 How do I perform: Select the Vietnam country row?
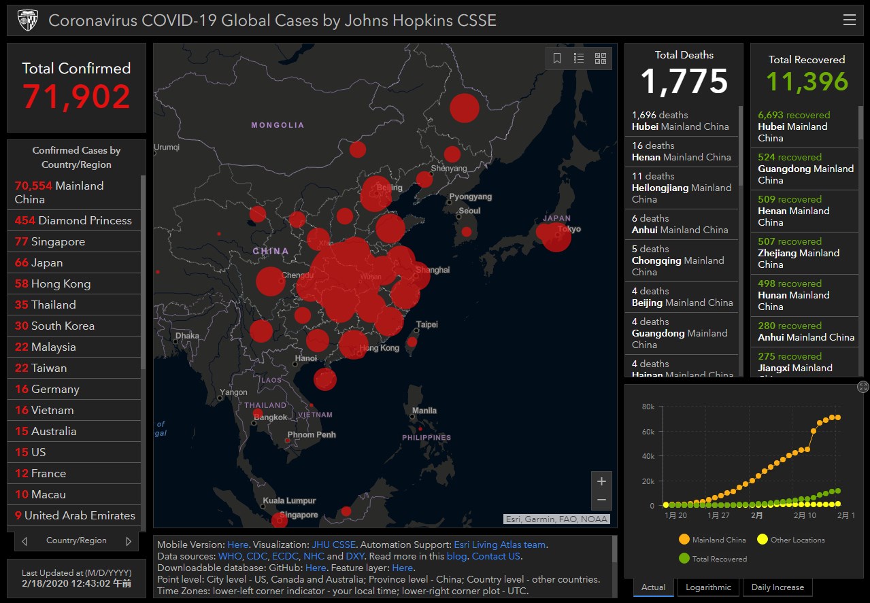pyautogui.click(x=74, y=410)
